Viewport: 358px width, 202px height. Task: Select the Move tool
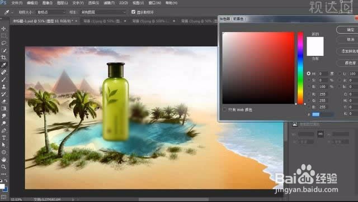[4, 28]
